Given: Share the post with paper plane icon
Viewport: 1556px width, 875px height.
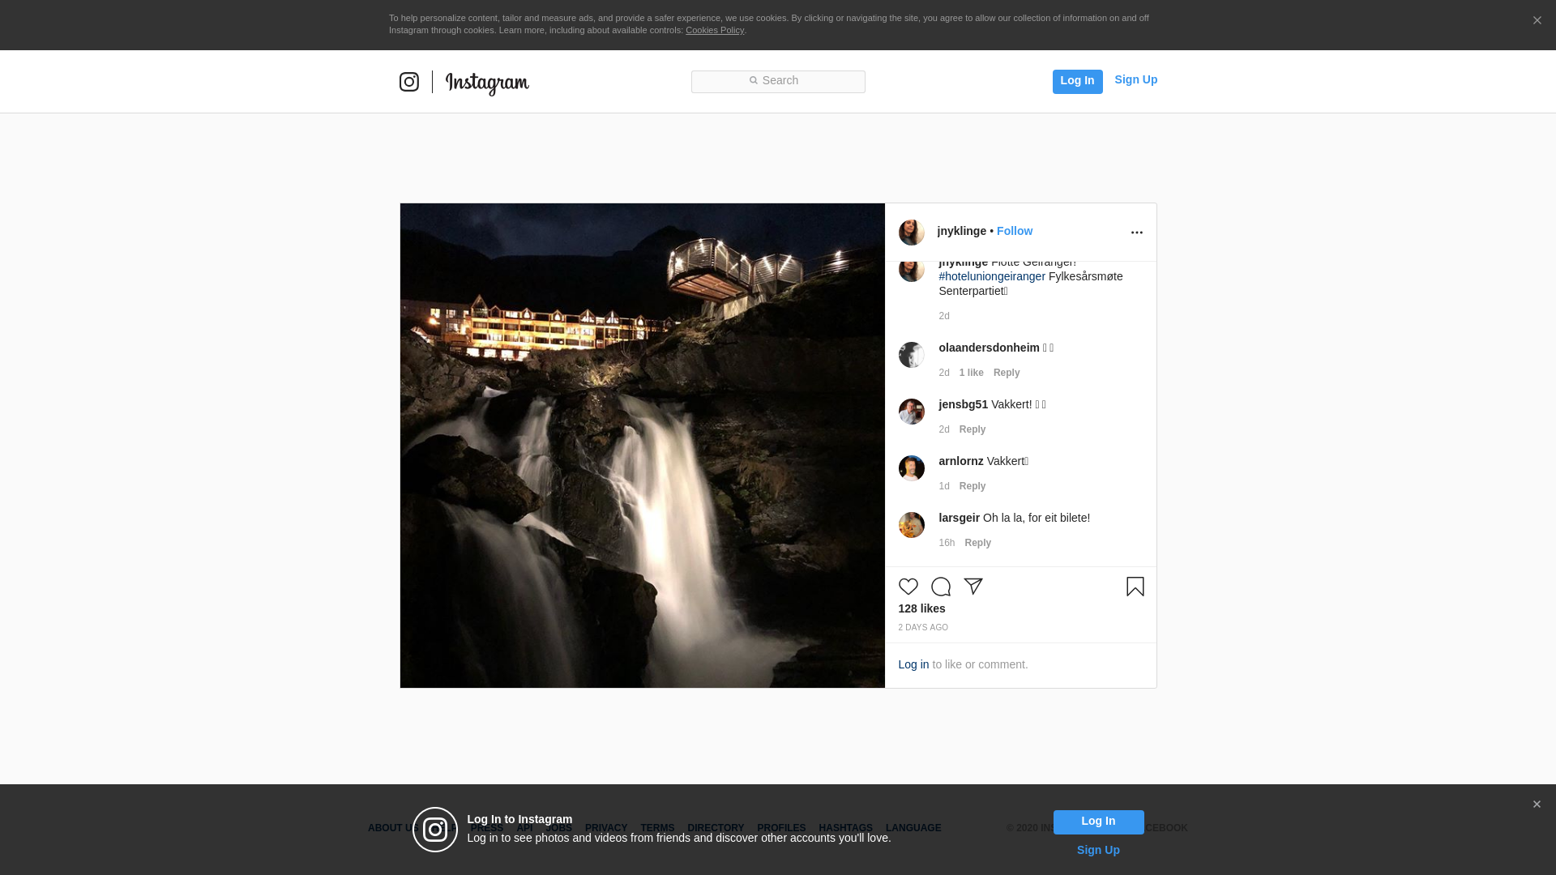Looking at the screenshot, I should pyautogui.click(x=972, y=587).
